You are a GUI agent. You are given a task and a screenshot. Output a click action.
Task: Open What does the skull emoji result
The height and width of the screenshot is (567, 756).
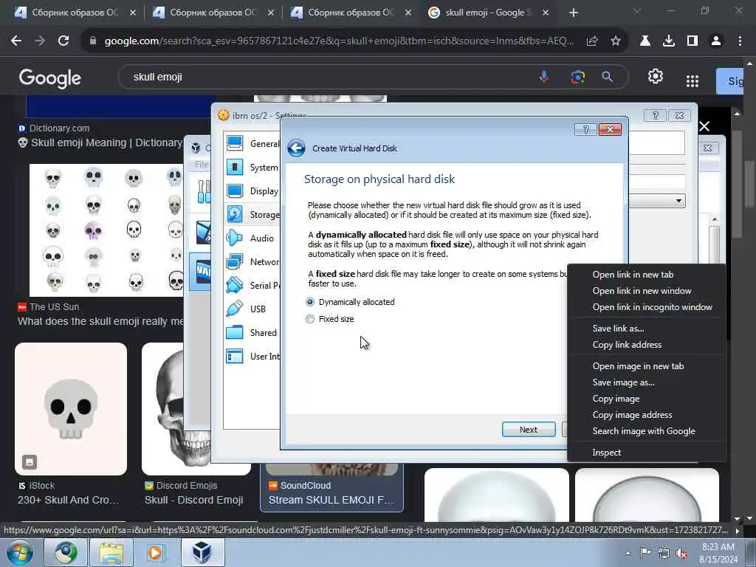point(100,321)
